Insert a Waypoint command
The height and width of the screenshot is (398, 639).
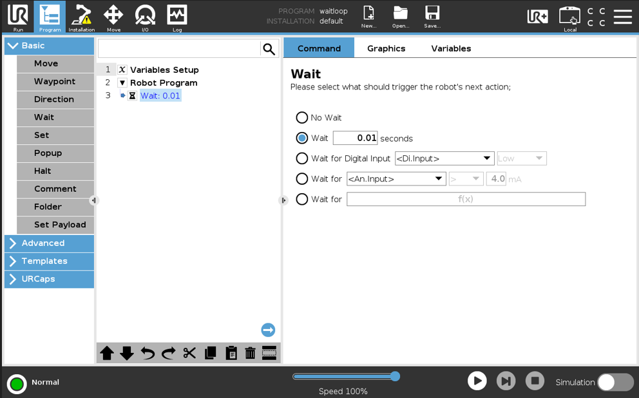tap(55, 82)
